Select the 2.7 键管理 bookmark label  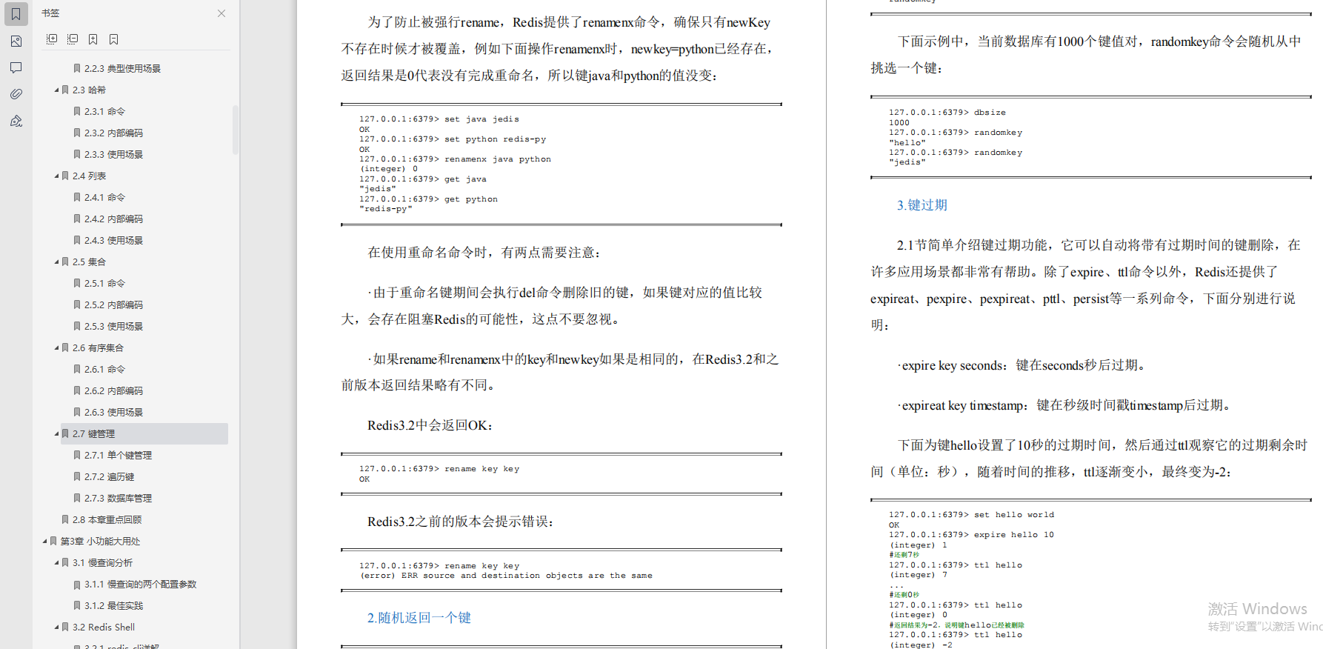pyautogui.click(x=93, y=433)
